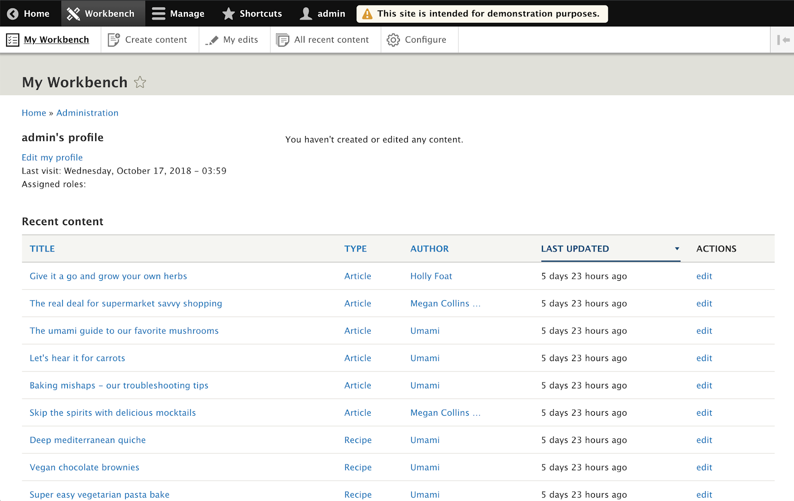
Task: Click the All recent content icon
Action: click(283, 40)
